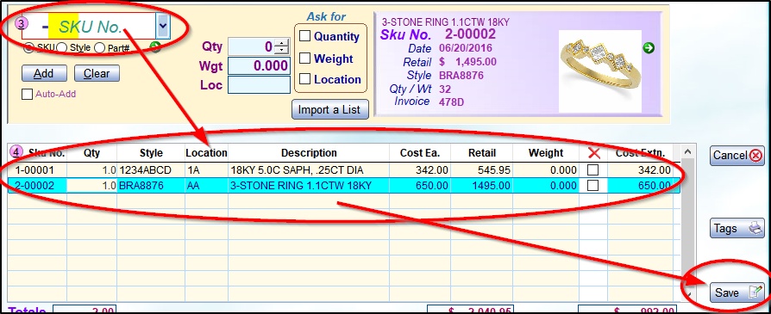Click red X delete column header
The width and height of the screenshot is (771, 314).
(594, 153)
